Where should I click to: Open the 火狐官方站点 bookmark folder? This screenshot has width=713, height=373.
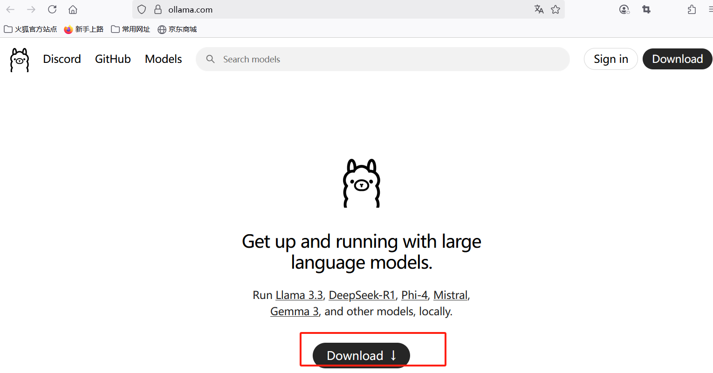pyautogui.click(x=30, y=29)
